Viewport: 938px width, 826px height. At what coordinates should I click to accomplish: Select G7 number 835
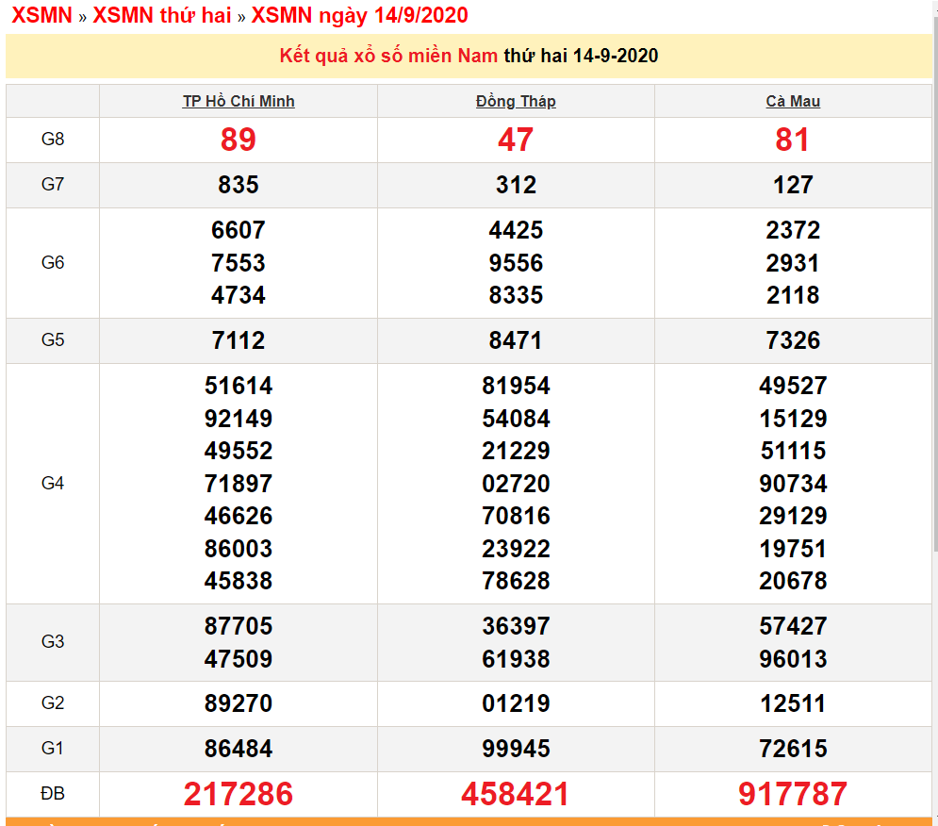tap(239, 185)
